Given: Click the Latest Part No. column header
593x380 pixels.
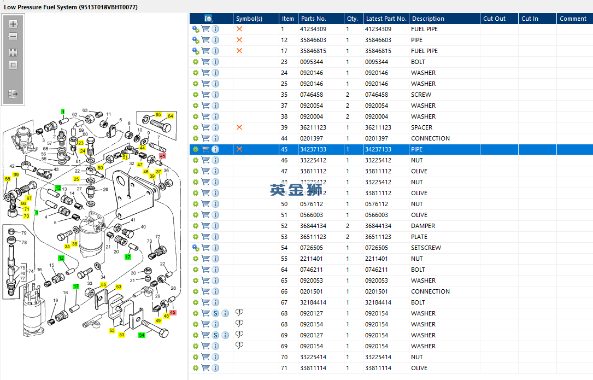Looking at the screenshot, I should [386, 19].
